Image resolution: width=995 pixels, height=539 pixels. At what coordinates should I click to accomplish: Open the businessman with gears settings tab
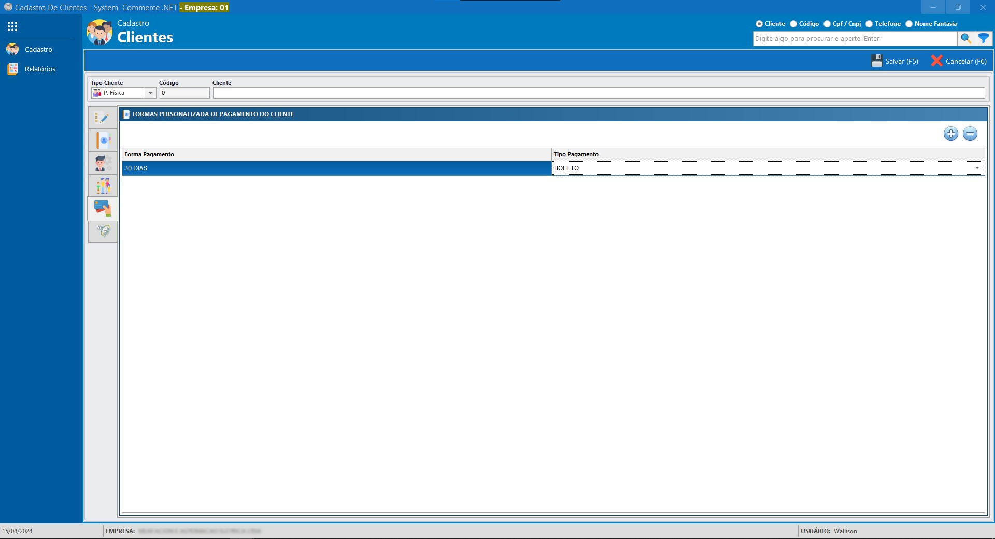click(x=103, y=163)
